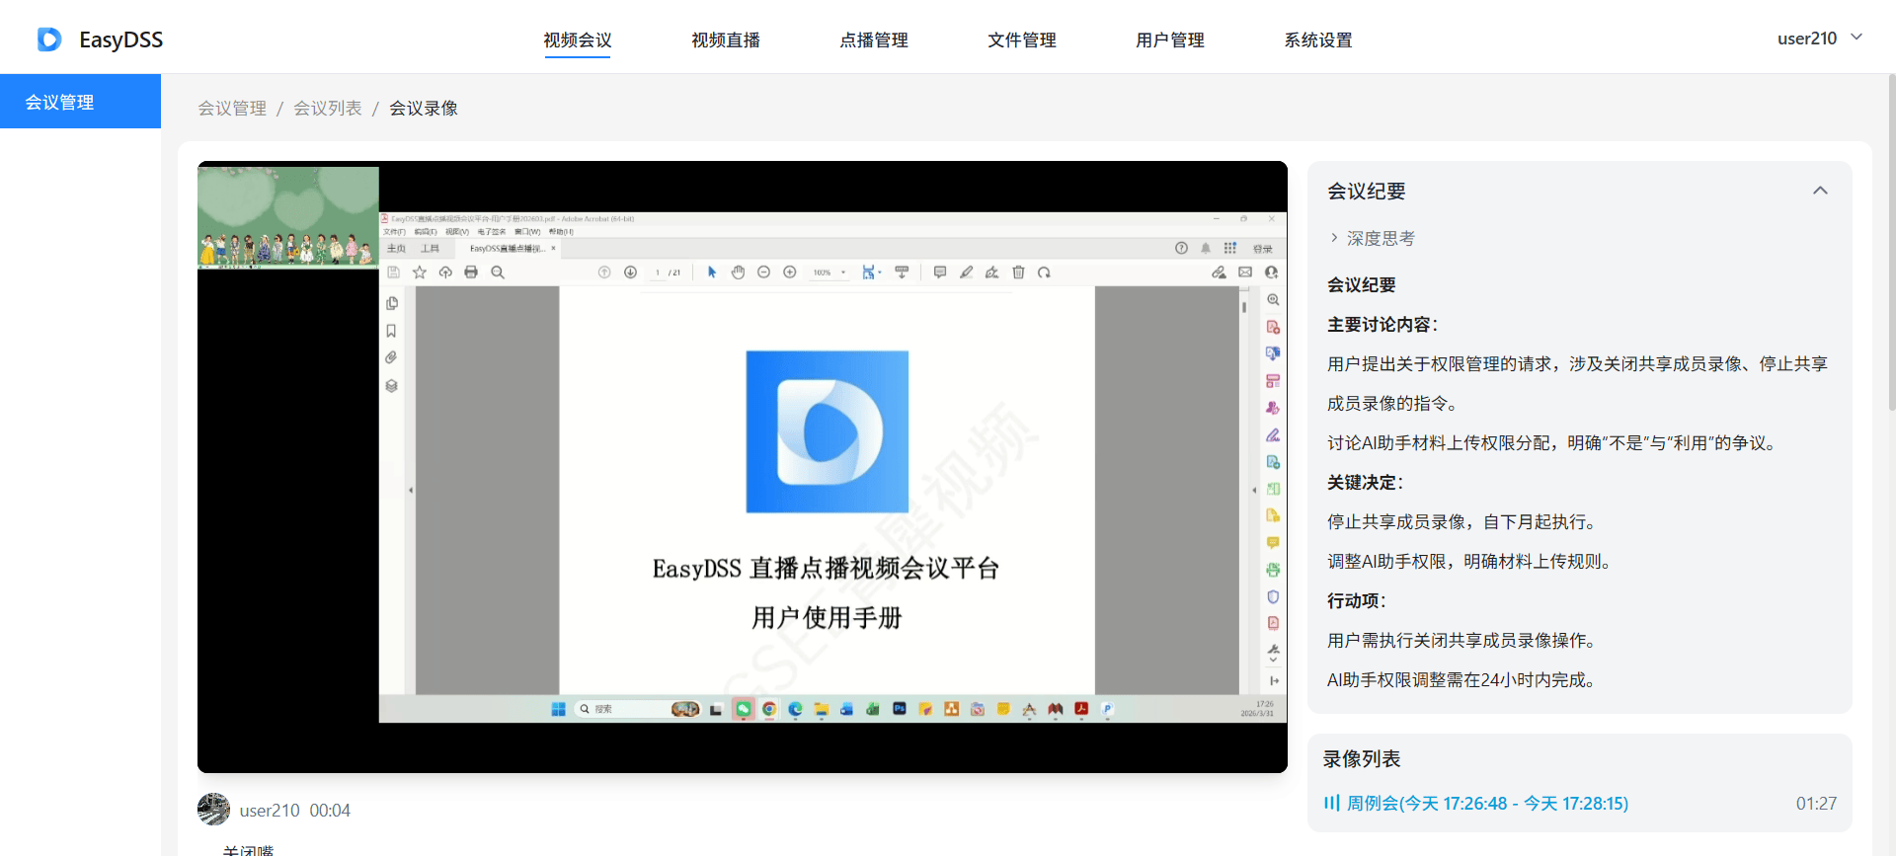Go to 文件管理 section
This screenshot has height=858, width=1896.
click(1022, 40)
